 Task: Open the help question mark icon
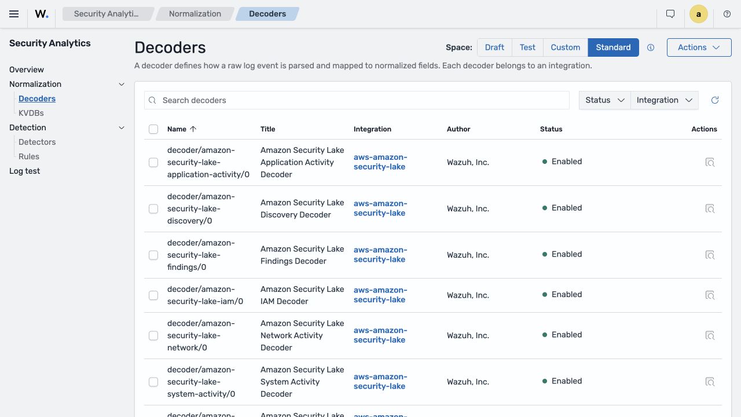[727, 14]
